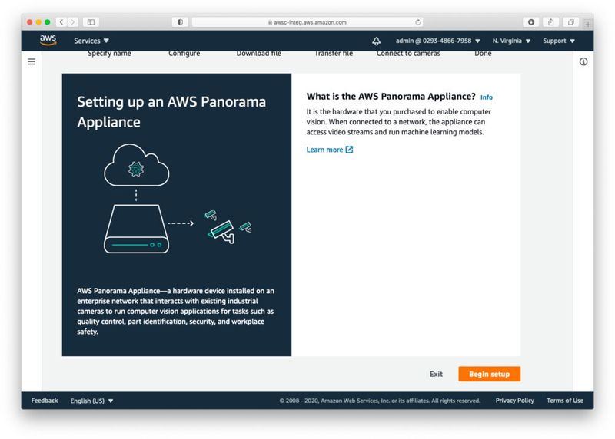Viewport: 615px width, 439px height.
Task: Select the Transfer file step
Action: pos(334,53)
